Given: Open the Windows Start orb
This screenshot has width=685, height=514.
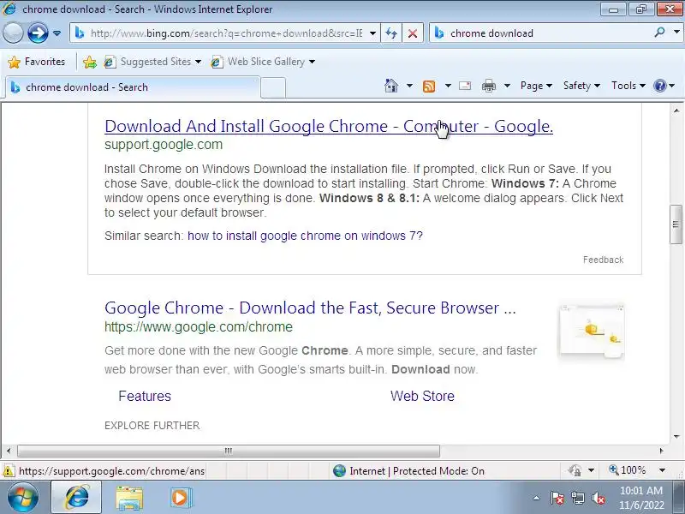Looking at the screenshot, I should click(x=22, y=498).
